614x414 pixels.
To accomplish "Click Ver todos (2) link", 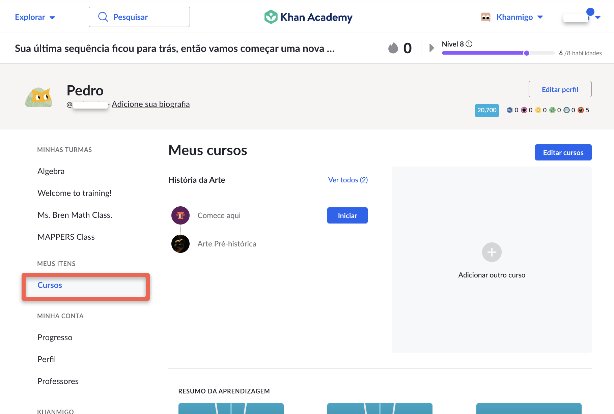I will pyautogui.click(x=348, y=180).
